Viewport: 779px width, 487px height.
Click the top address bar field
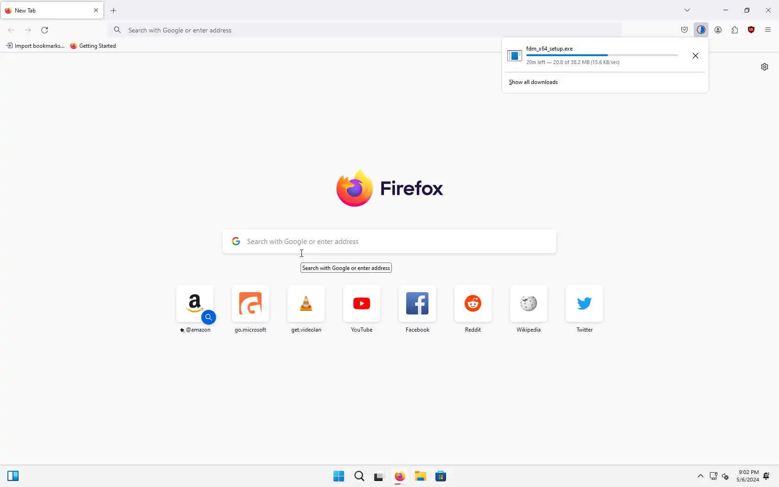(x=365, y=30)
